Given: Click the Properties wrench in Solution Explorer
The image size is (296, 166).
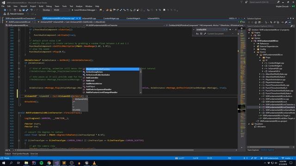Looking at the screenshot, I should (286, 23).
